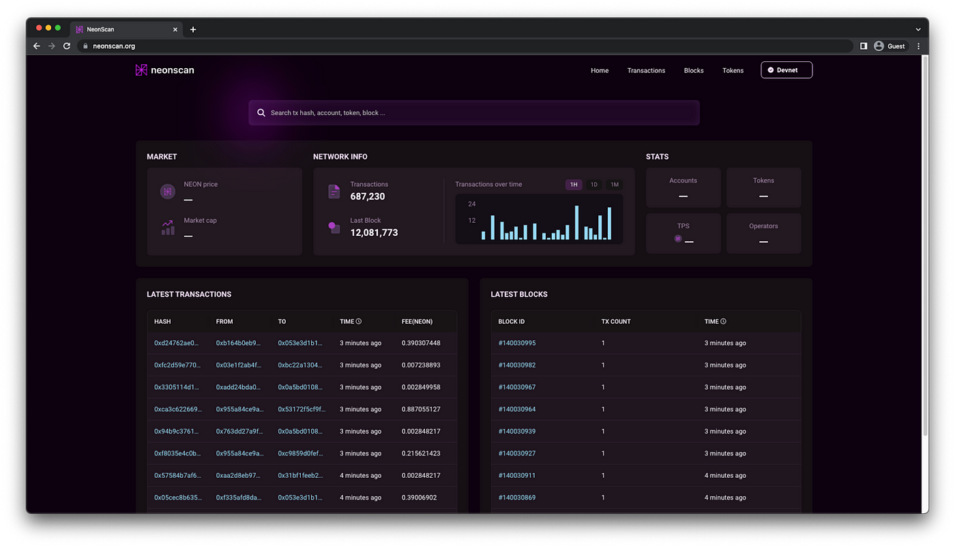
Task: Click the browser back arrow
Action: pos(37,46)
